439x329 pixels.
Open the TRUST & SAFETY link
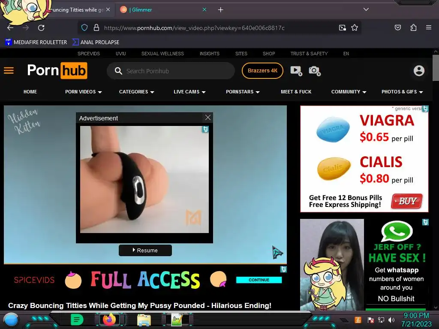[309, 54]
